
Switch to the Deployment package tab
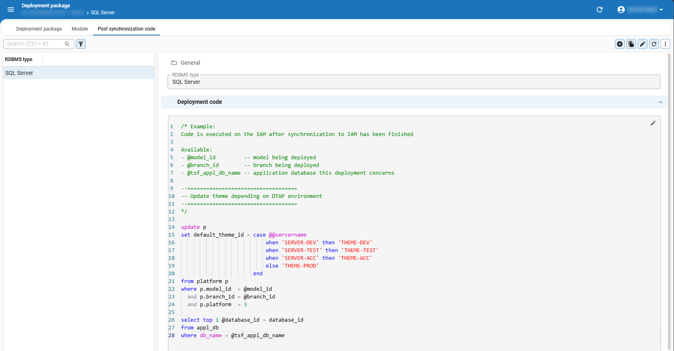click(39, 29)
